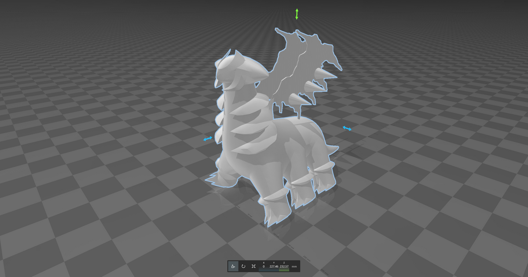Click the Y axis label in the toolbar
Viewport: 528px width, 277px height.
click(x=274, y=263)
